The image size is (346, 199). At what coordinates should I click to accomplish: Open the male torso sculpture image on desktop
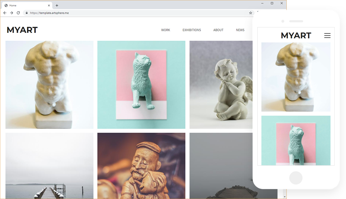tap(49, 85)
